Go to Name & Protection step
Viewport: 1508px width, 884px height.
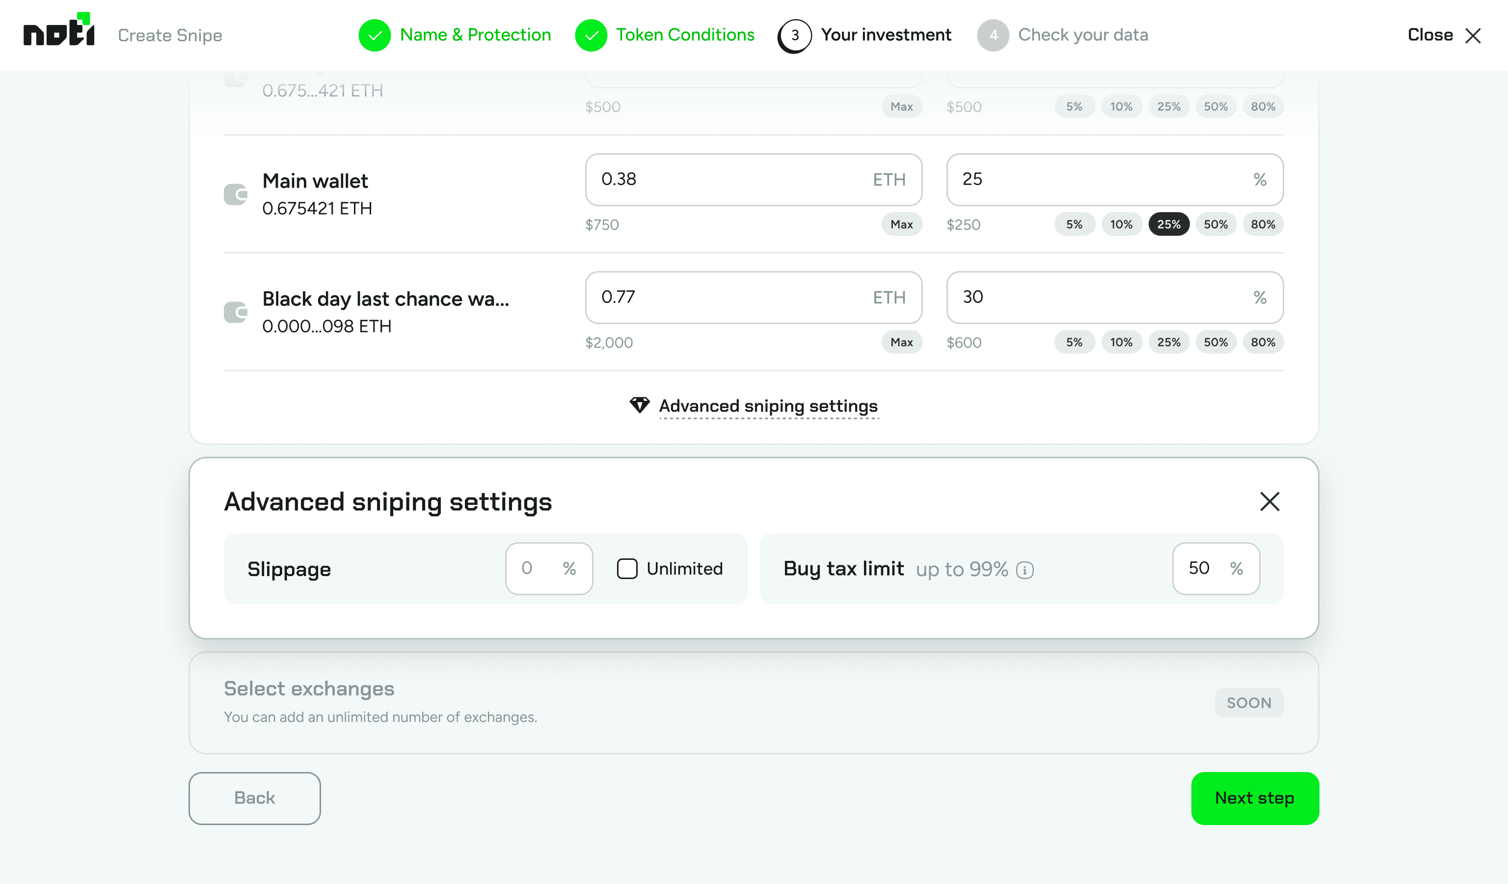(475, 35)
